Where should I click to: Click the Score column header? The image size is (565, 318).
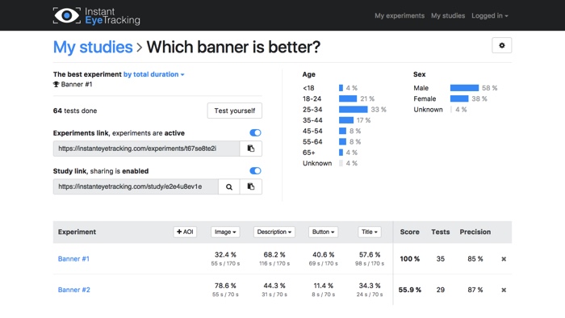(410, 232)
